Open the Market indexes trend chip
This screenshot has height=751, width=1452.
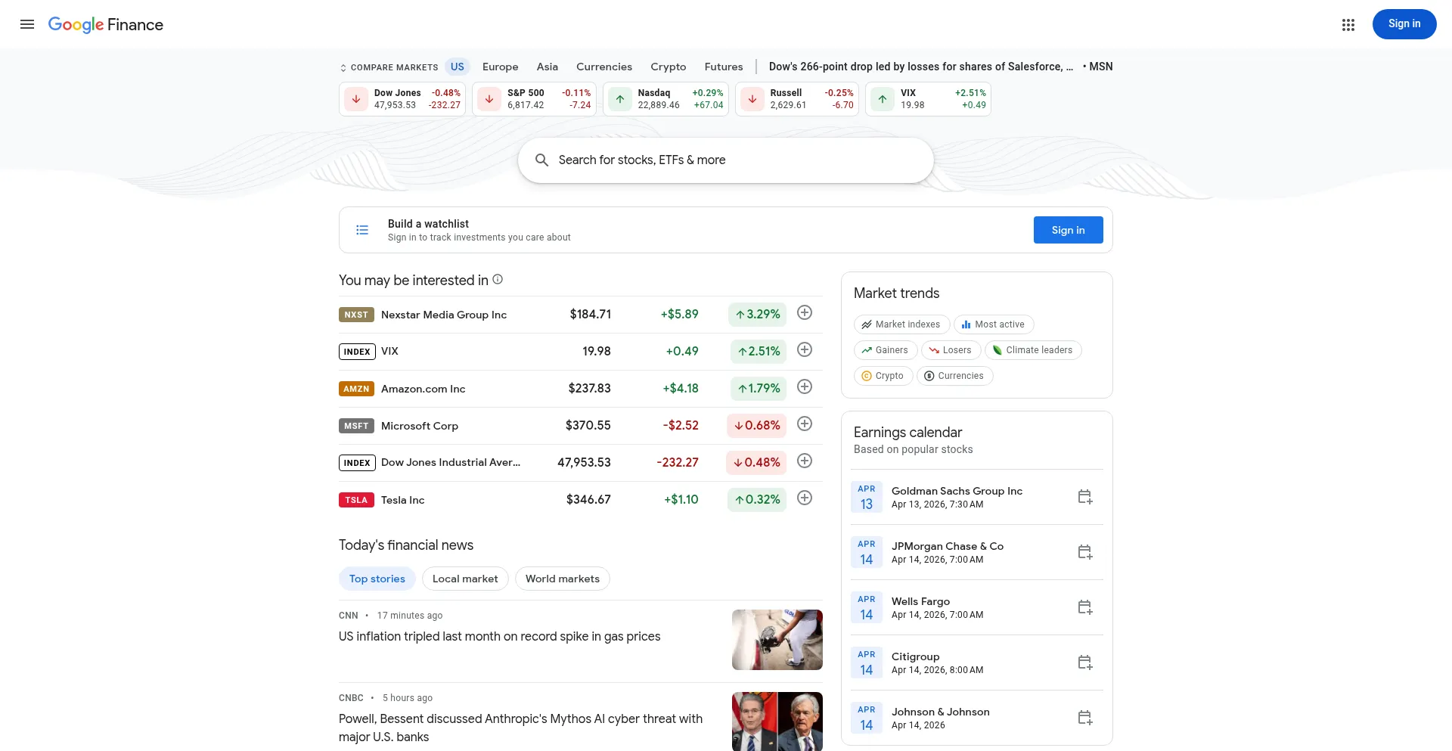[901, 324]
